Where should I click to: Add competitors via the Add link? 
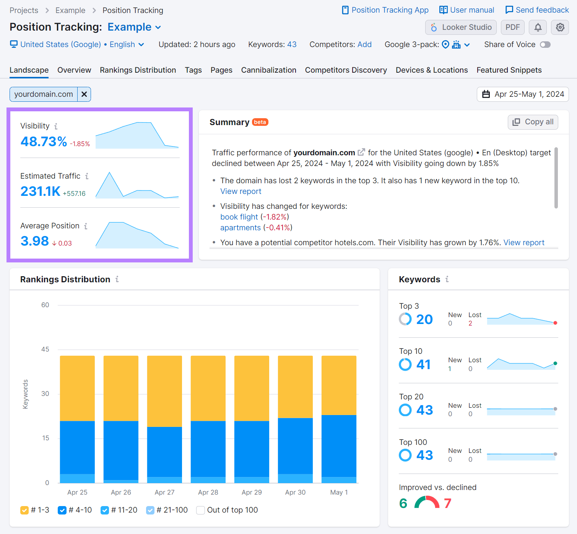coord(364,44)
